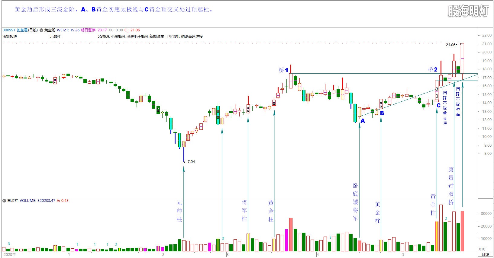
Task: Click the 10000 tick on the volume axis
Action: pyautogui.click(x=486, y=239)
